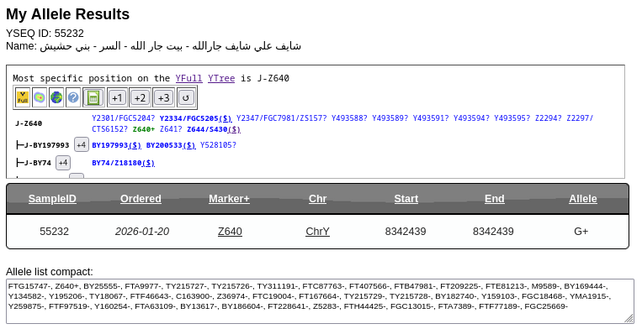
Task: Expand tree by +1 level
Action: (117, 97)
